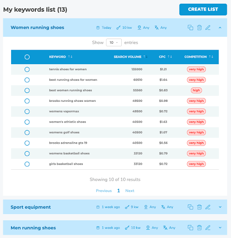Copy the Women running shoes list

(x=191, y=27)
